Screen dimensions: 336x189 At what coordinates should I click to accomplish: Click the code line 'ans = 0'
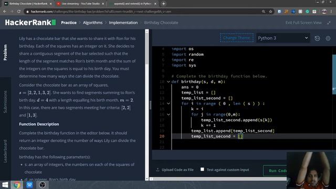pos(190,87)
